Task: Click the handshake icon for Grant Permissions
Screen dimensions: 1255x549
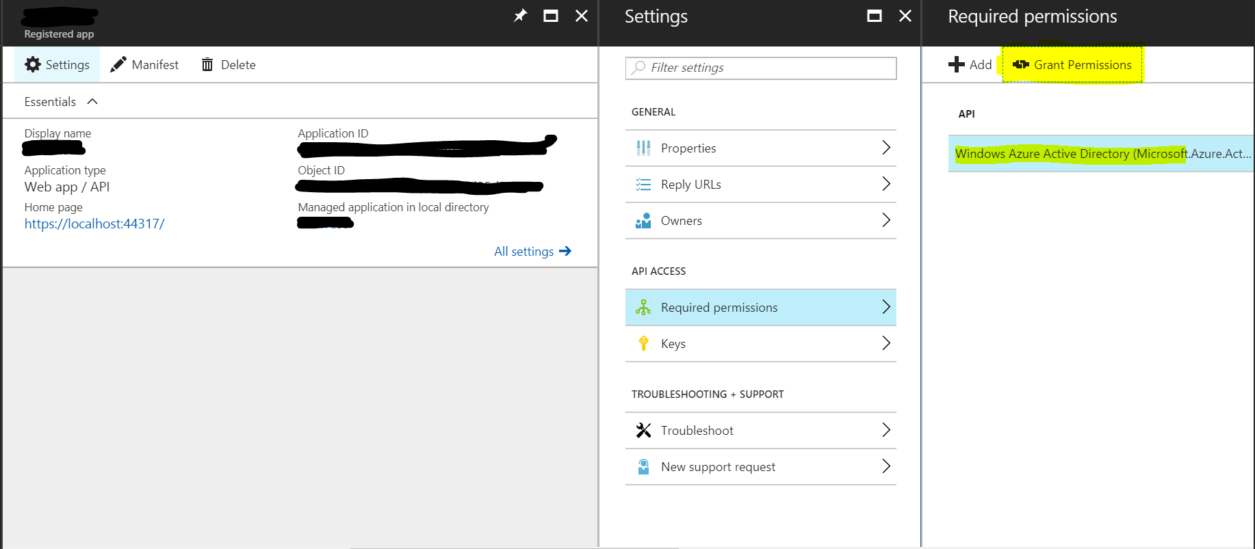Action: (1021, 64)
